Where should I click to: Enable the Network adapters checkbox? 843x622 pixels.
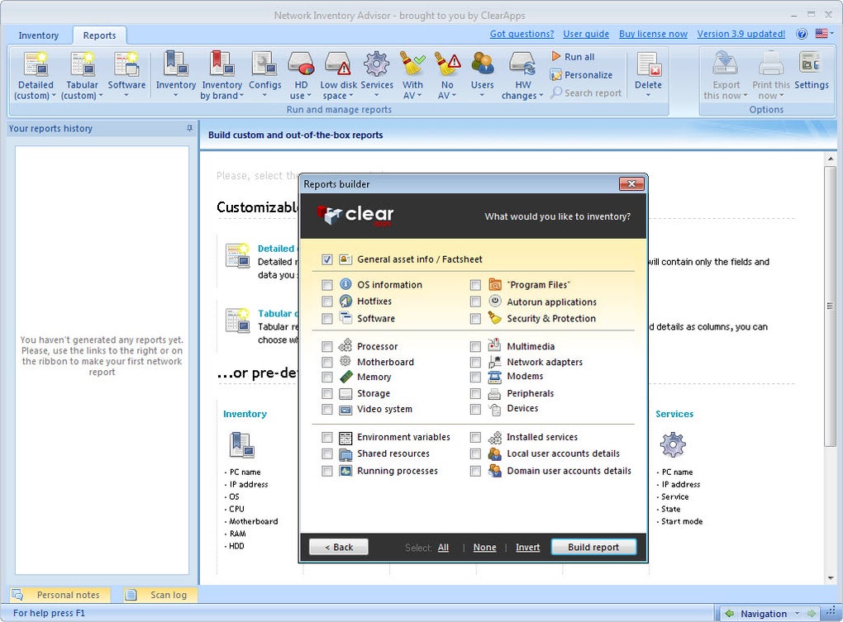click(x=475, y=362)
